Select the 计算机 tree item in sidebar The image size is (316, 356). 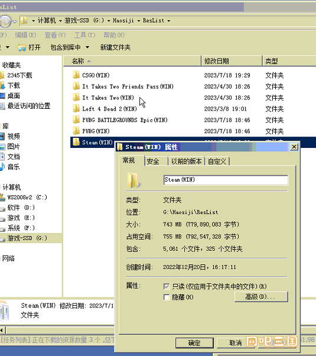click(x=12, y=187)
